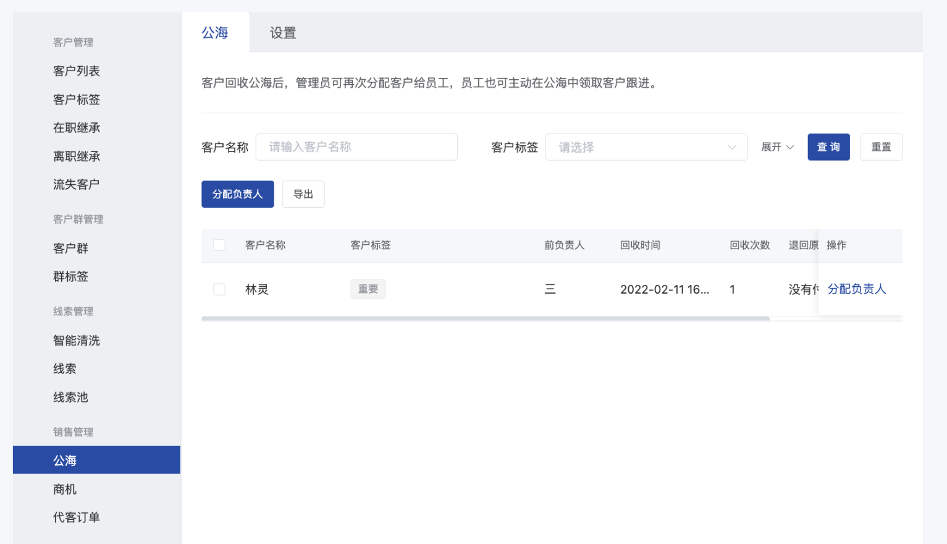Click the 三 cell under 前负责人
Image resolution: width=947 pixels, height=544 pixels.
pos(550,289)
